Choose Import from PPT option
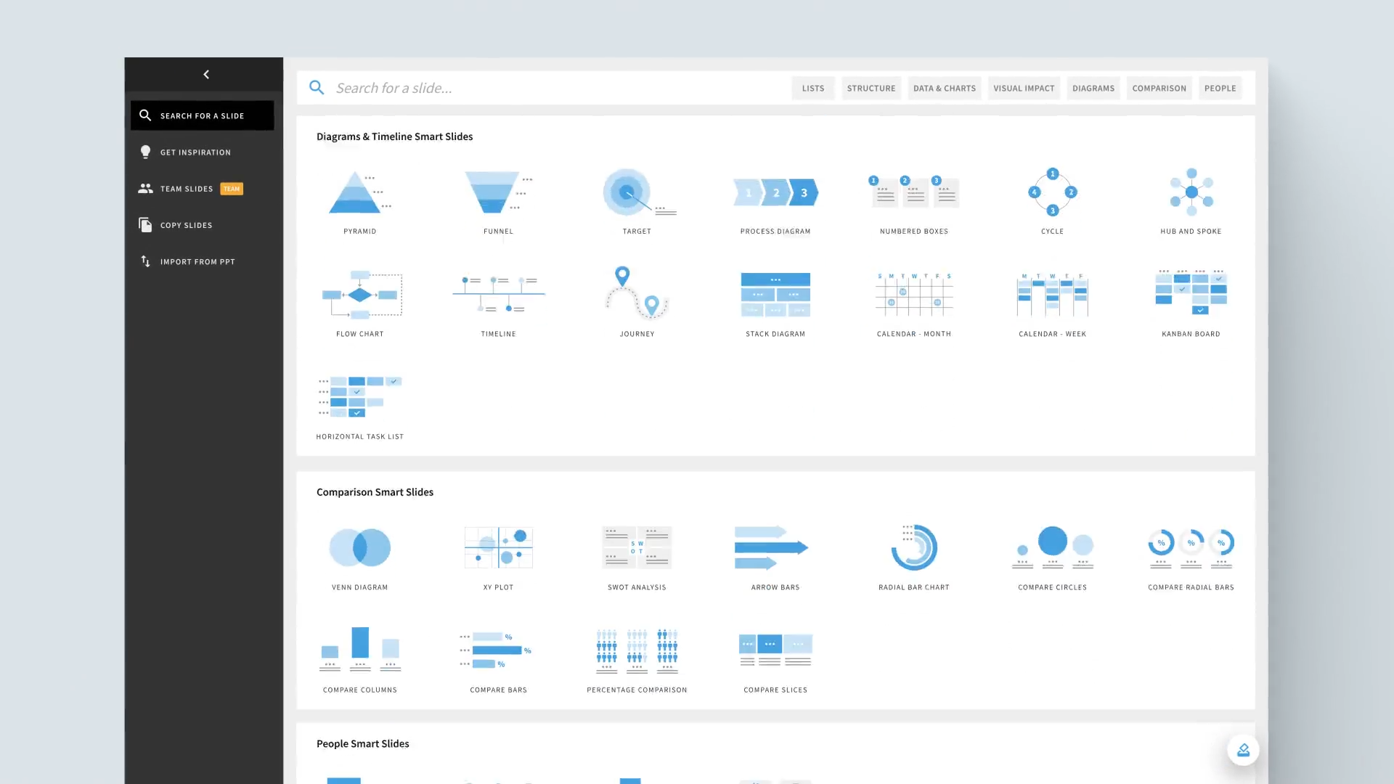 tap(197, 261)
